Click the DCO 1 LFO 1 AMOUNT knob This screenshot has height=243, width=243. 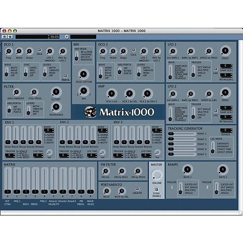[50, 51]
